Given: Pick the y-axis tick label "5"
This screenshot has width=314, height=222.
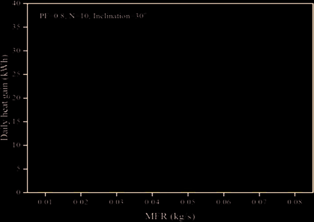Looking at the screenshot, I should (x=19, y=169).
